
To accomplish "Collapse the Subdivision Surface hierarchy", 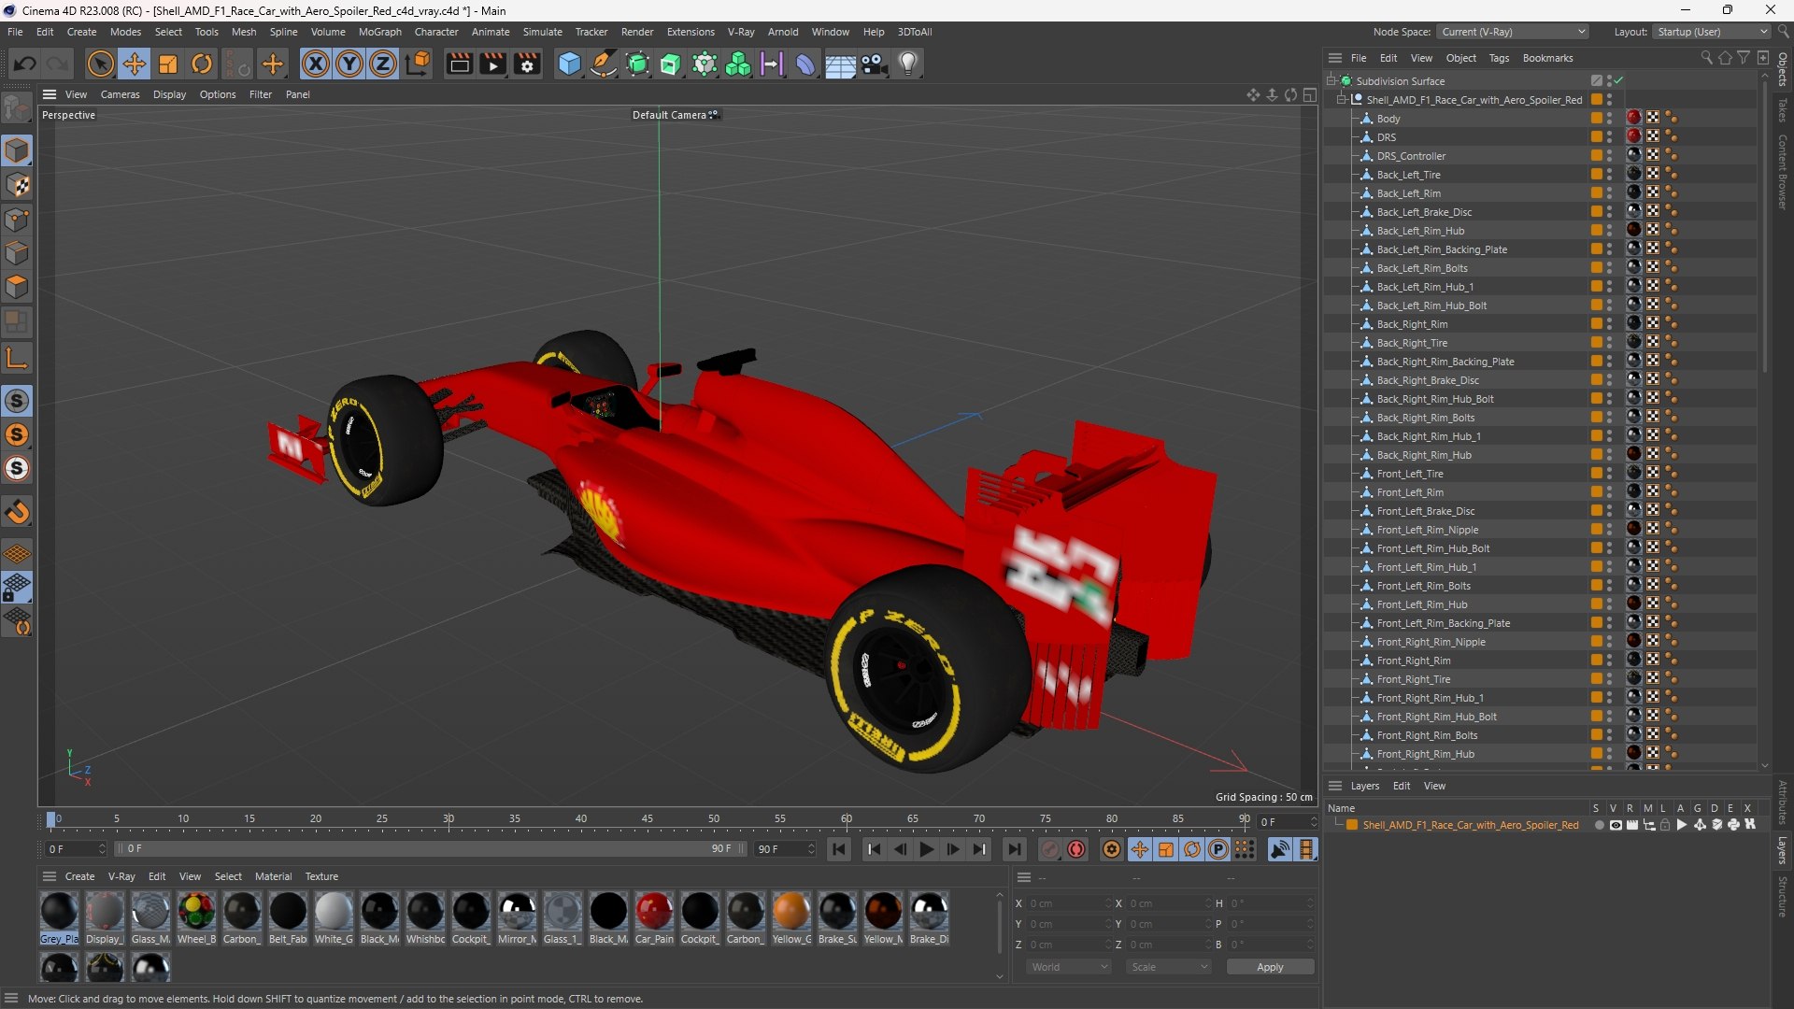I will pos(1331,81).
